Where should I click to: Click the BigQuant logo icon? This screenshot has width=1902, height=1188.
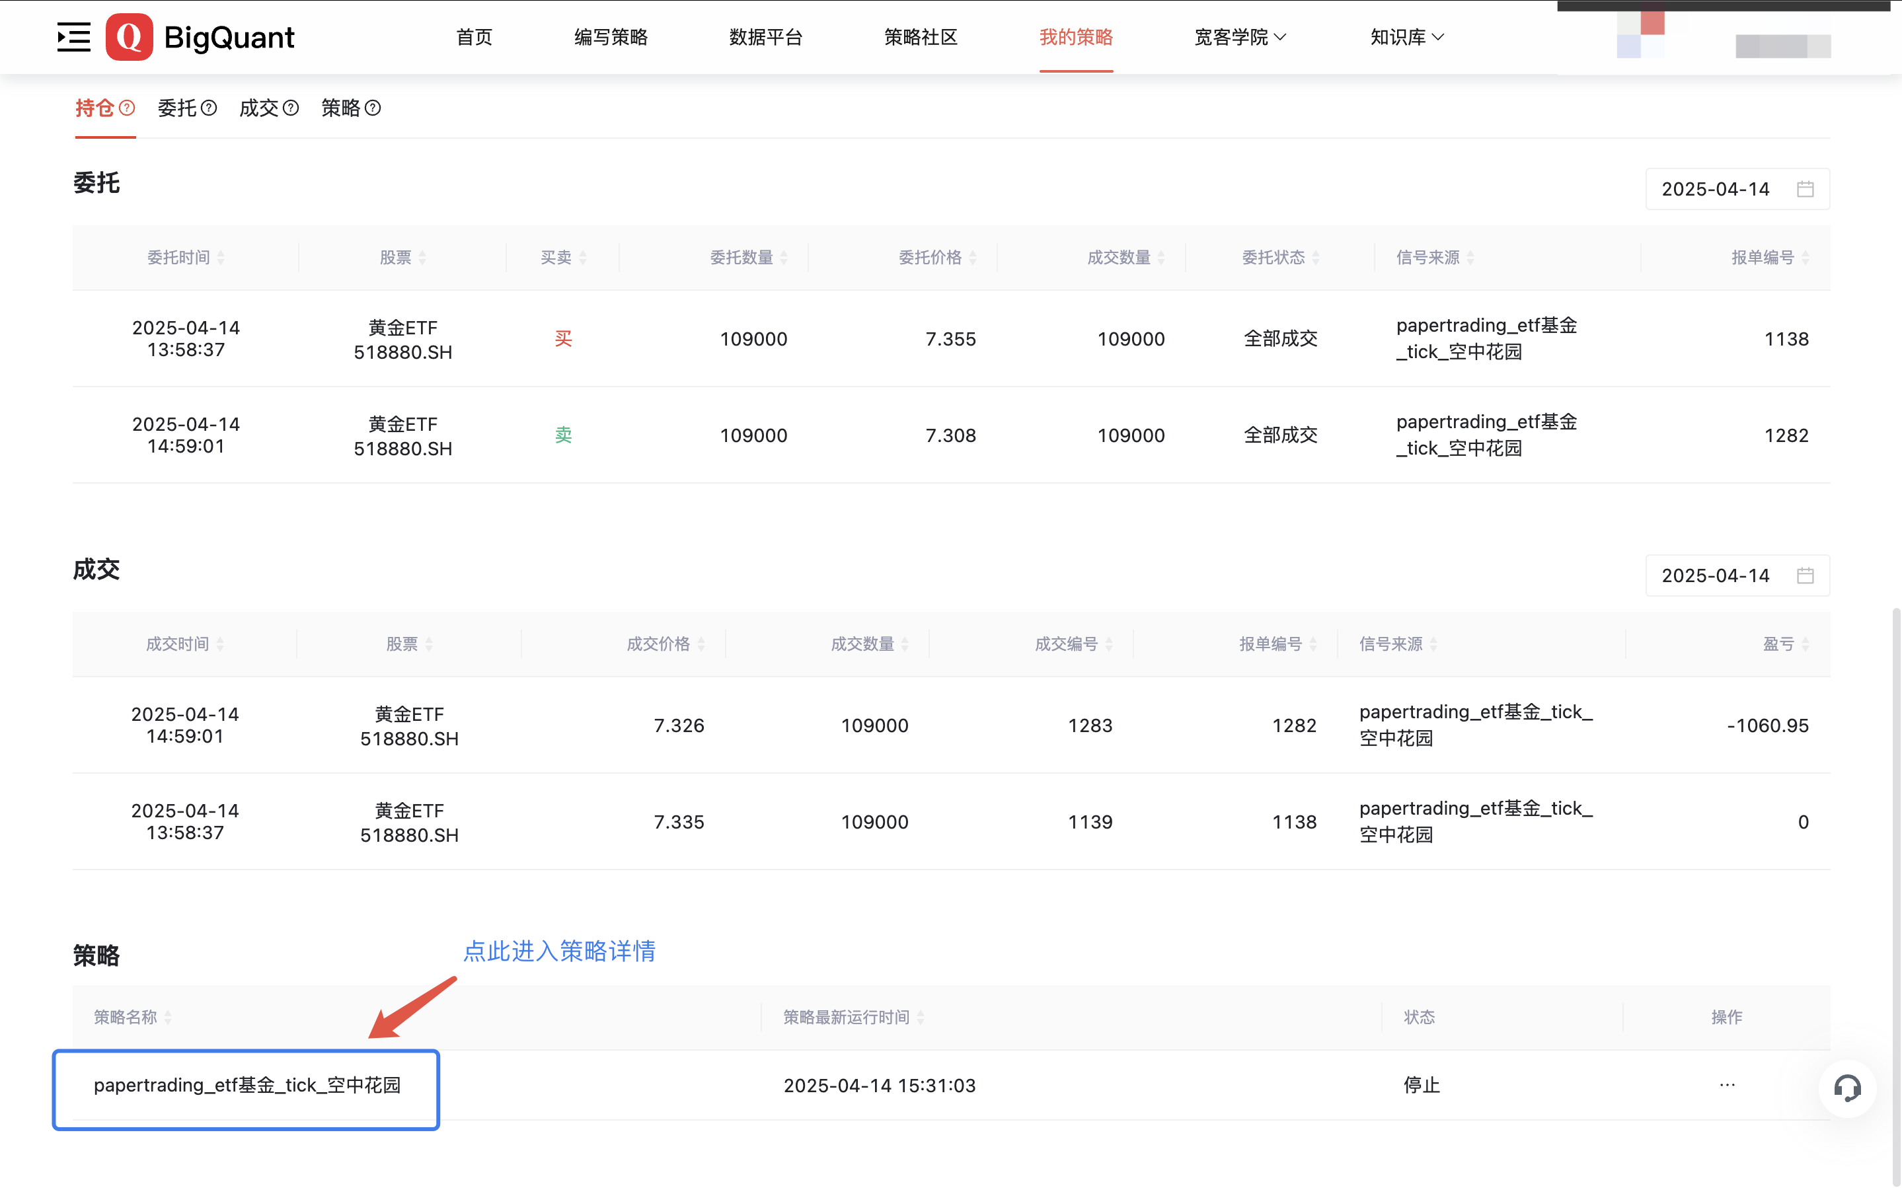coord(129,37)
